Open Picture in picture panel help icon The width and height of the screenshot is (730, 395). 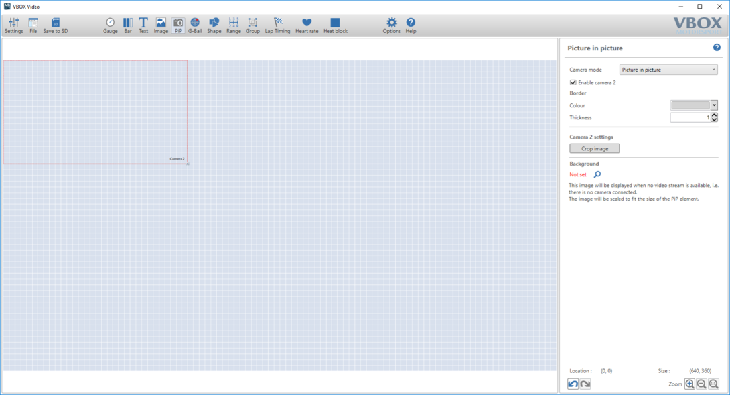(x=717, y=48)
